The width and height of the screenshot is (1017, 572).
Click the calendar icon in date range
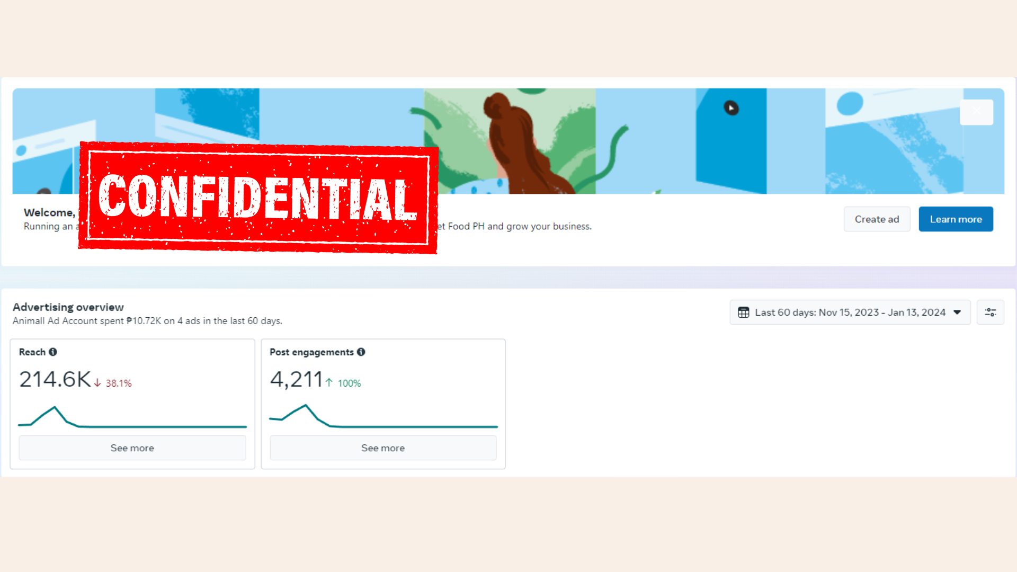pyautogui.click(x=744, y=312)
